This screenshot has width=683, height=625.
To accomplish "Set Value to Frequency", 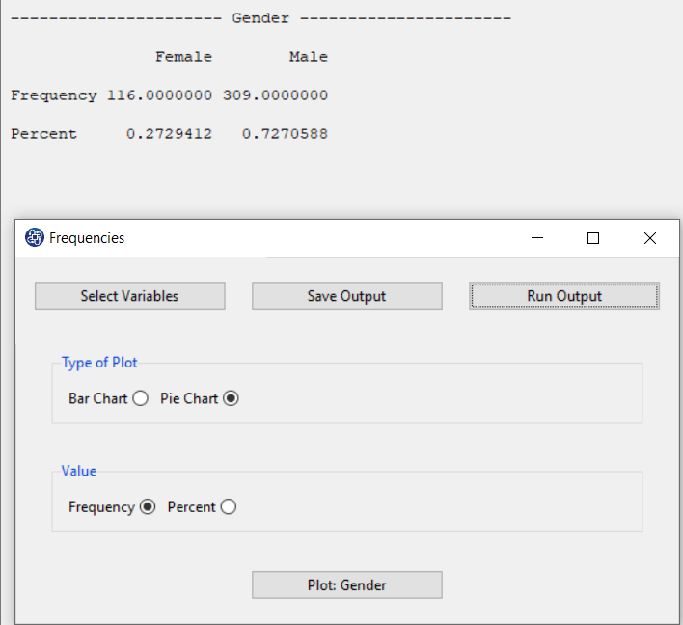I will click(148, 507).
